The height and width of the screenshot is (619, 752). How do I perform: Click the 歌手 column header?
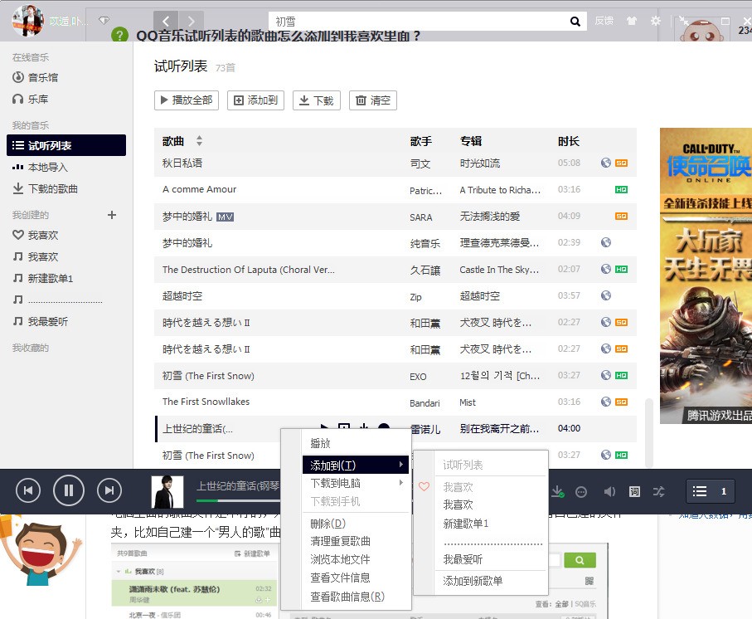420,141
